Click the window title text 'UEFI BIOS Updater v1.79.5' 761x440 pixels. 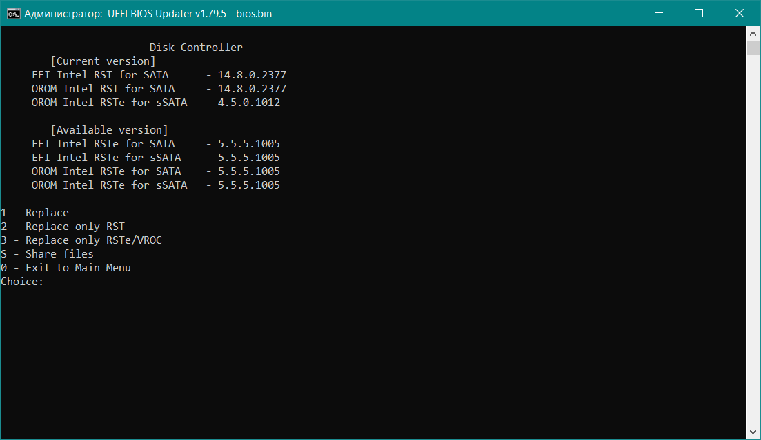[167, 13]
